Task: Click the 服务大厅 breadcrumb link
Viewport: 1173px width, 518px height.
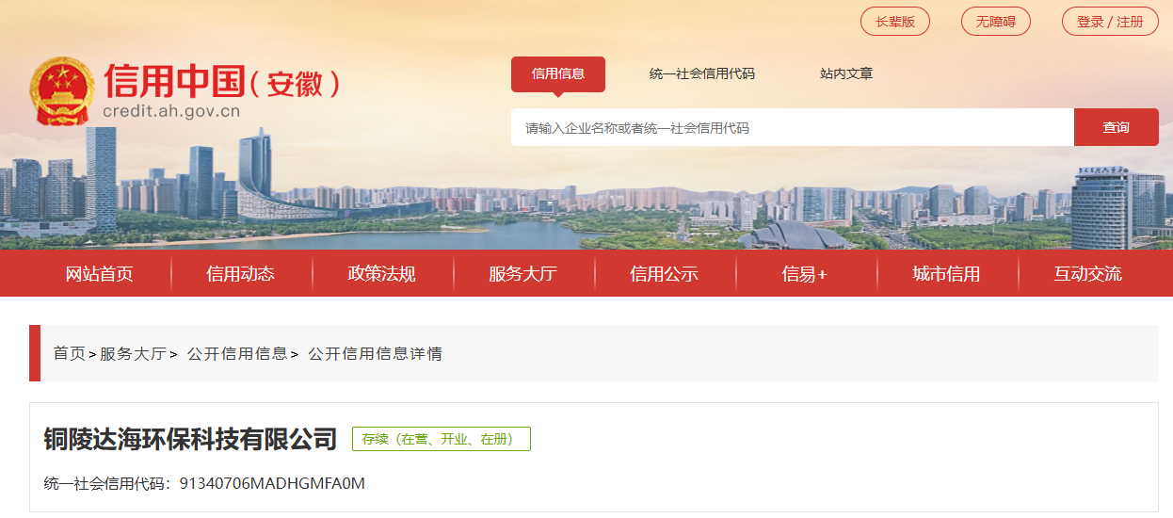Action: [133, 354]
